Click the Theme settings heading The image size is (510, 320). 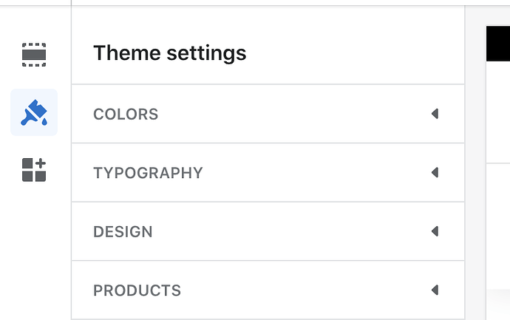click(x=169, y=53)
